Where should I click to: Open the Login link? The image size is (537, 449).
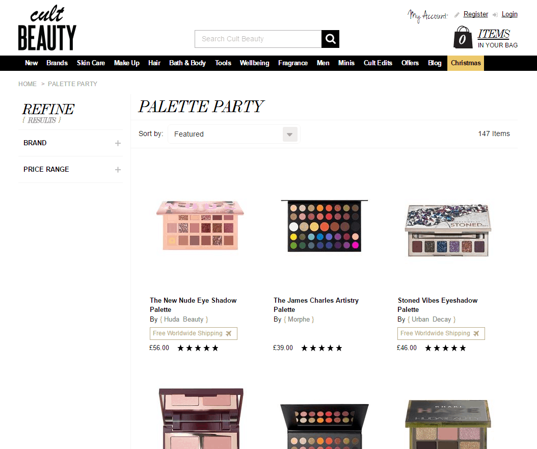509,14
